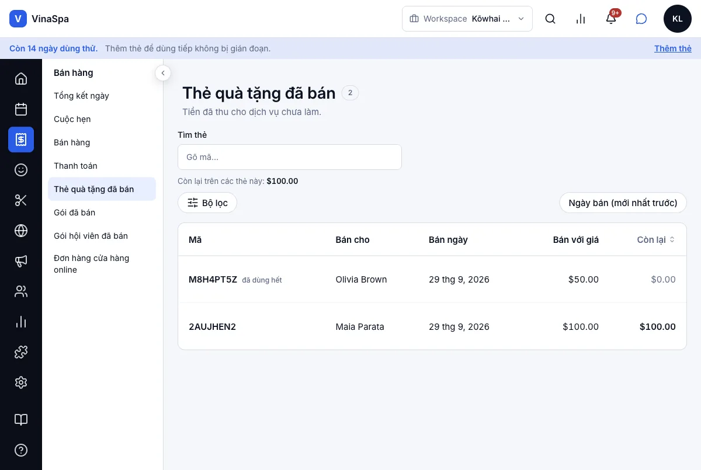Click customer name Maia Parata

(360, 327)
